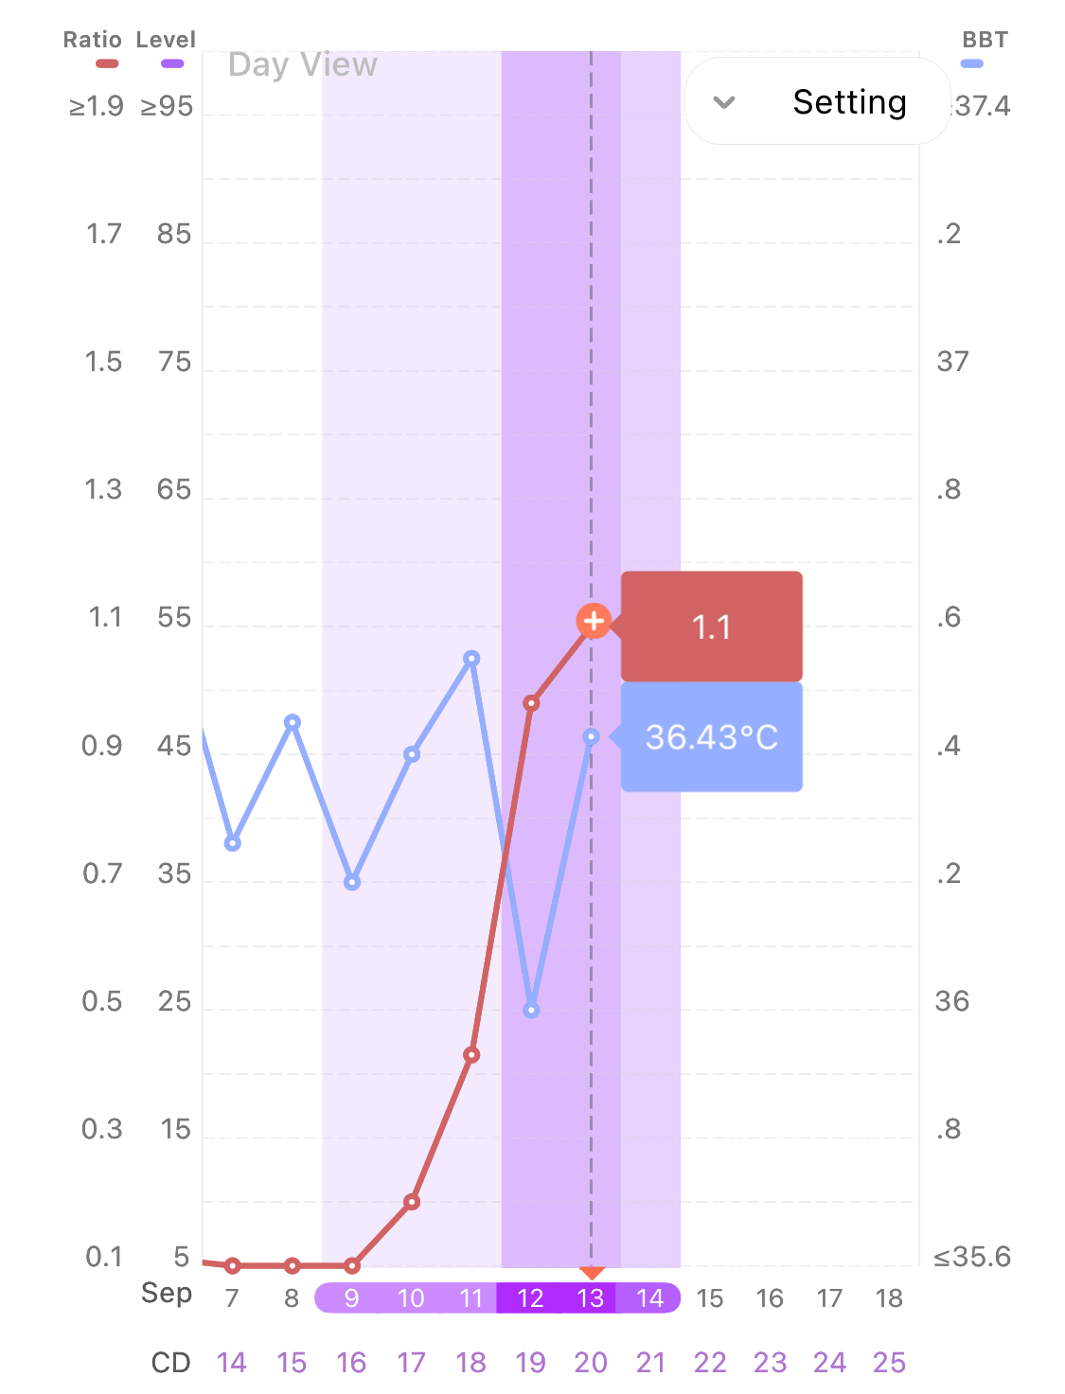Viewport: 1065px width, 1394px height.
Task: Click the blue 36.43°C temperature tooltip
Action: coord(711,736)
